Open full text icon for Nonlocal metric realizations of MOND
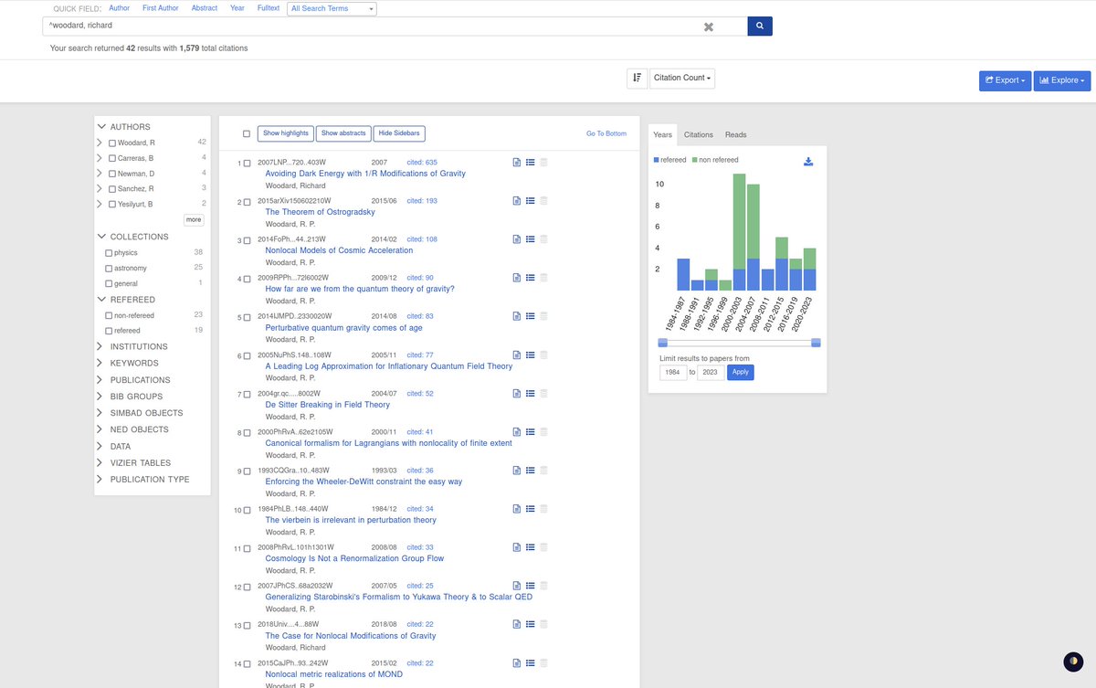Viewport: 1096px width, 688px height. pyautogui.click(x=516, y=663)
